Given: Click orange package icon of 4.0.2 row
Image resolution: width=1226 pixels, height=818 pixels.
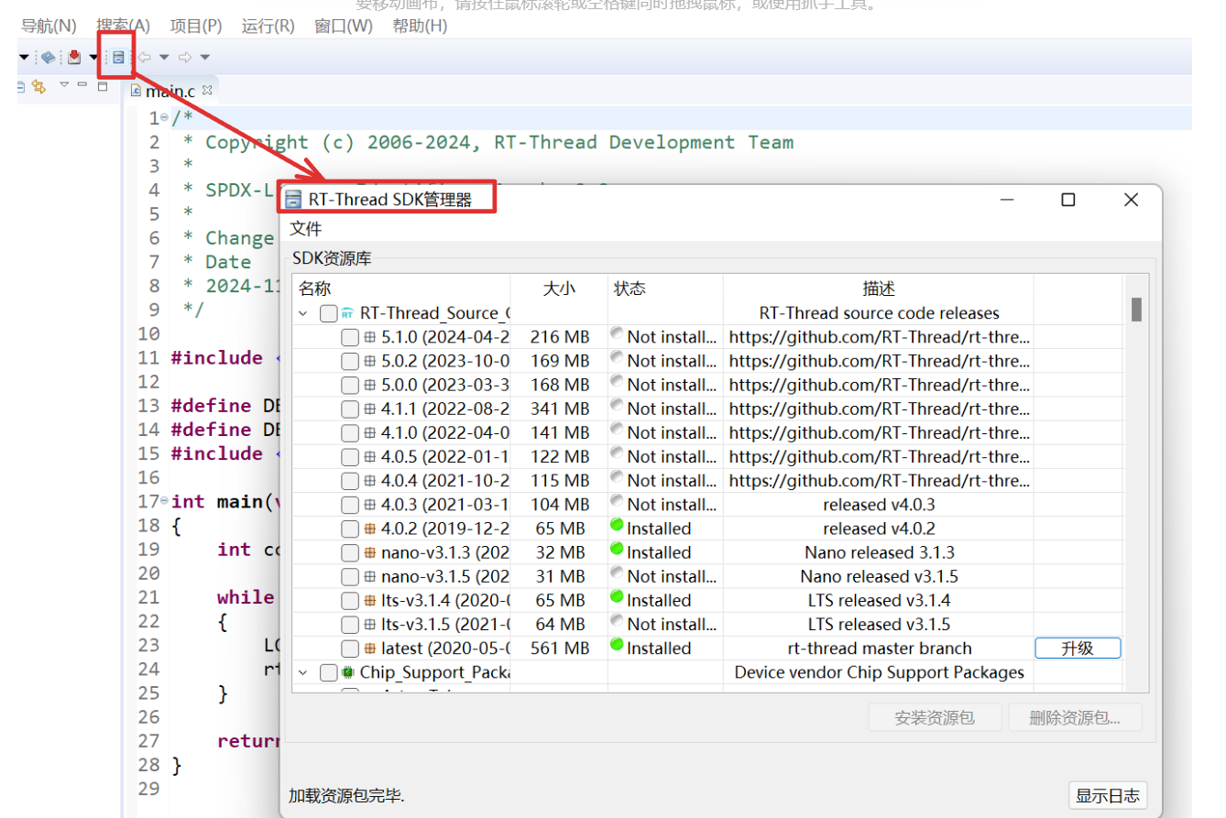Looking at the screenshot, I should (370, 529).
